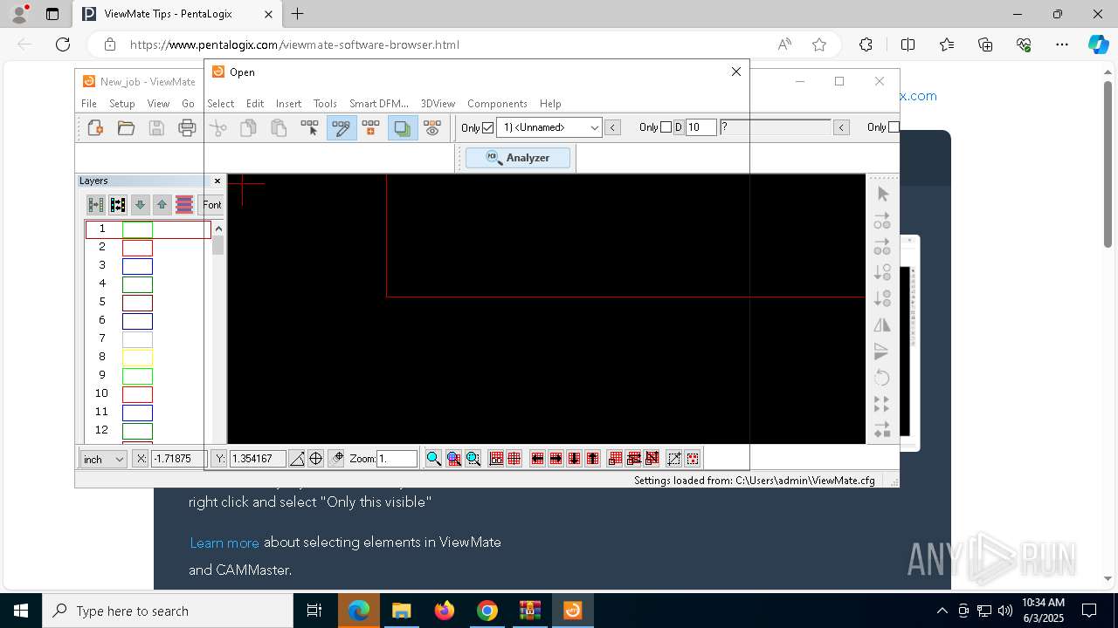Toggle the Only checkbox beside D field
1118x628 pixels.
pos(666,127)
